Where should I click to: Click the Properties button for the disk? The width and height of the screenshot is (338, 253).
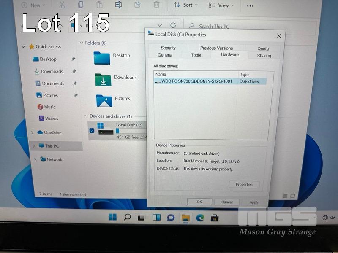point(244,184)
